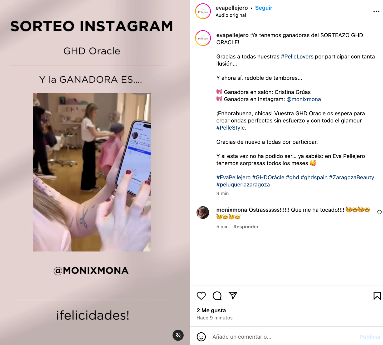Save the post with the bookmark icon

pos(377,296)
